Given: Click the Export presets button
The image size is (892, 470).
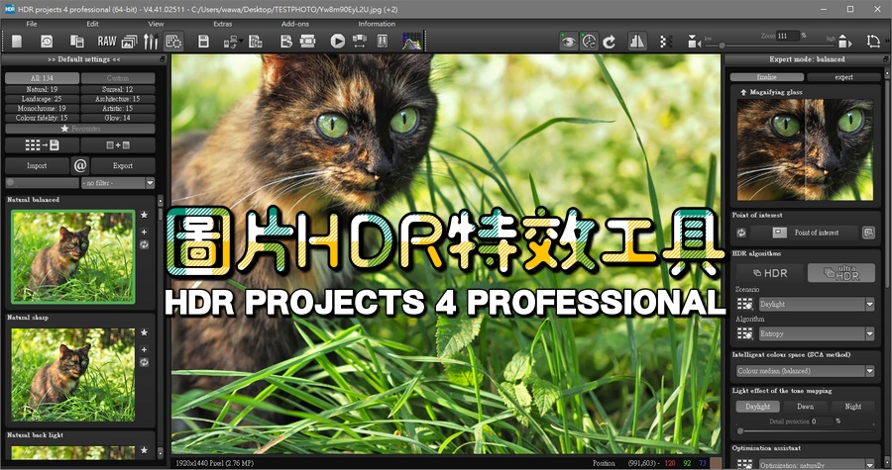Looking at the screenshot, I should pyautogui.click(x=123, y=166).
